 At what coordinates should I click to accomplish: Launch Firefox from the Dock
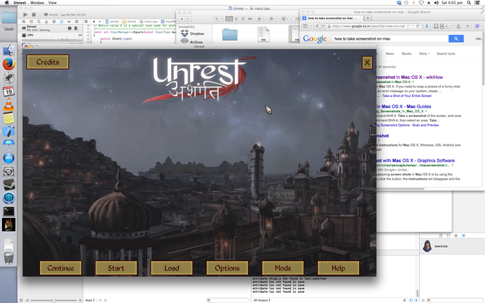coord(8,64)
